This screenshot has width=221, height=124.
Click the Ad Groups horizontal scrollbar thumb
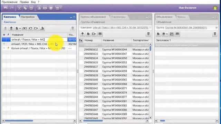(x=93, y=121)
